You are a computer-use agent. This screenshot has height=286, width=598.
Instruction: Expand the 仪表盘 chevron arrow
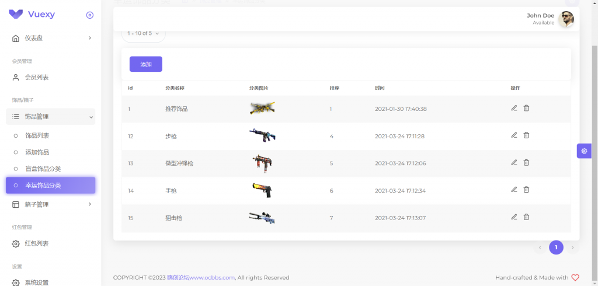[90, 38]
